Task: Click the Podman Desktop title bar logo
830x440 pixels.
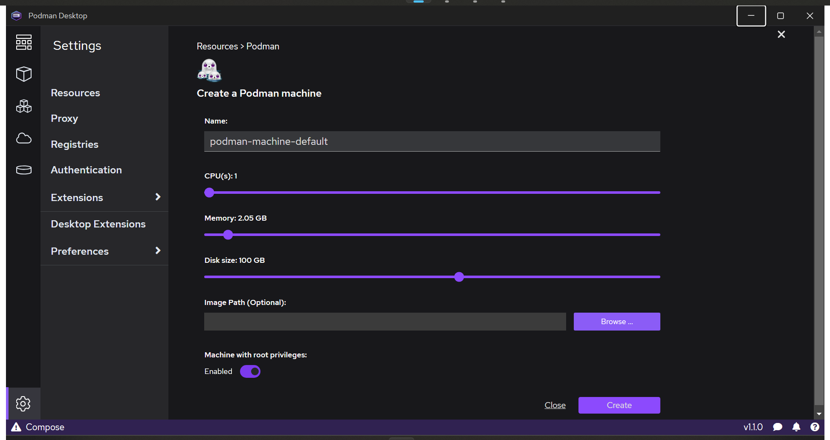Action: (16, 16)
